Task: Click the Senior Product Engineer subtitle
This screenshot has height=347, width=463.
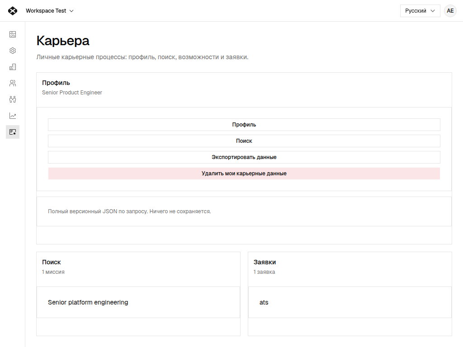Action: (72, 93)
